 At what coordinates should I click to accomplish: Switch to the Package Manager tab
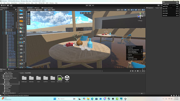point(47,8)
